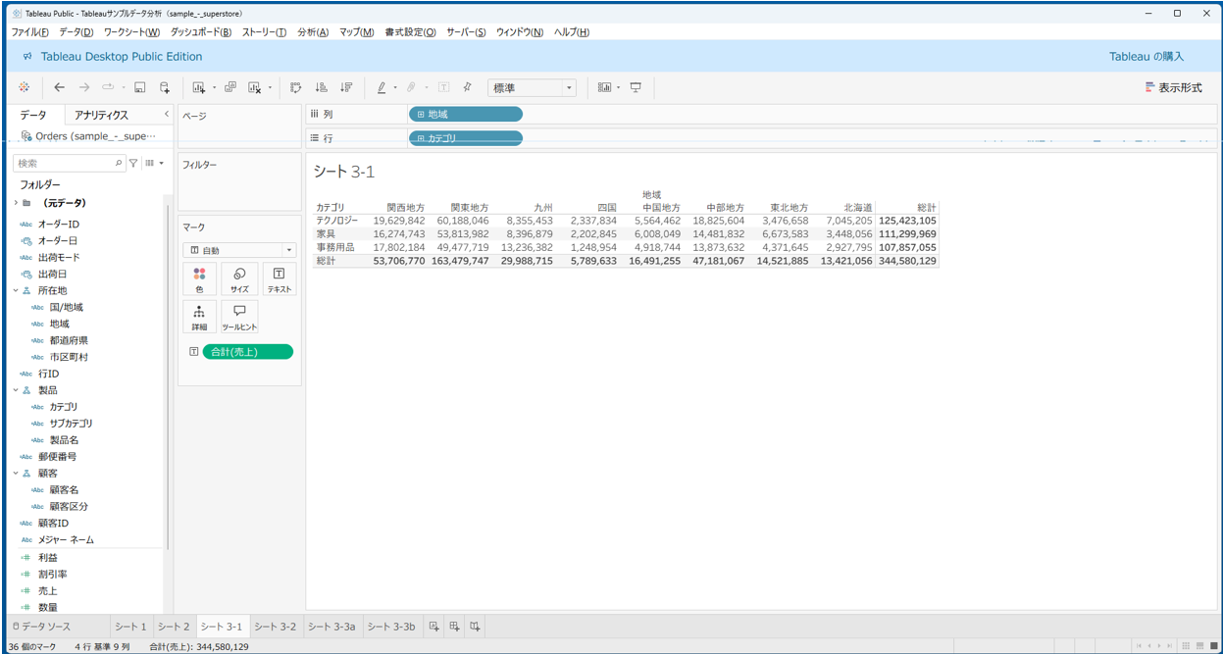Click the swap rows and columns icon
This screenshot has width=1223, height=654.
coord(296,87)
